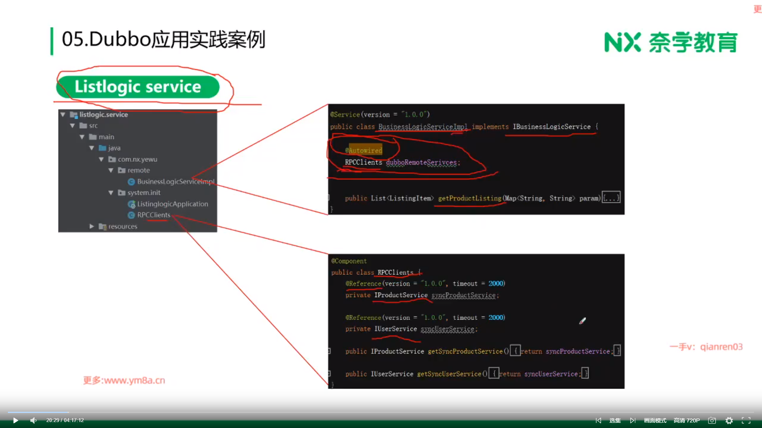This screenshot has width=762, height=428.
Task: Expand the resources folder arrow
Action: [92, 226]
